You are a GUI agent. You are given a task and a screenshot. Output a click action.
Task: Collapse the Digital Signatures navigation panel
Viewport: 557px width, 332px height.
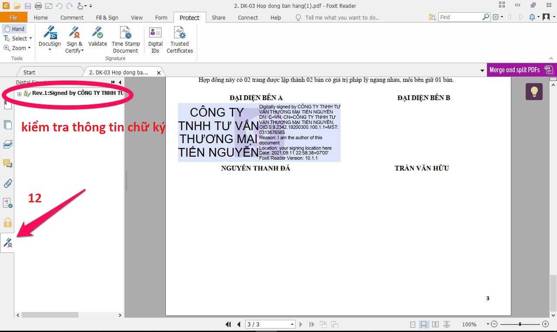coord(120,82)
